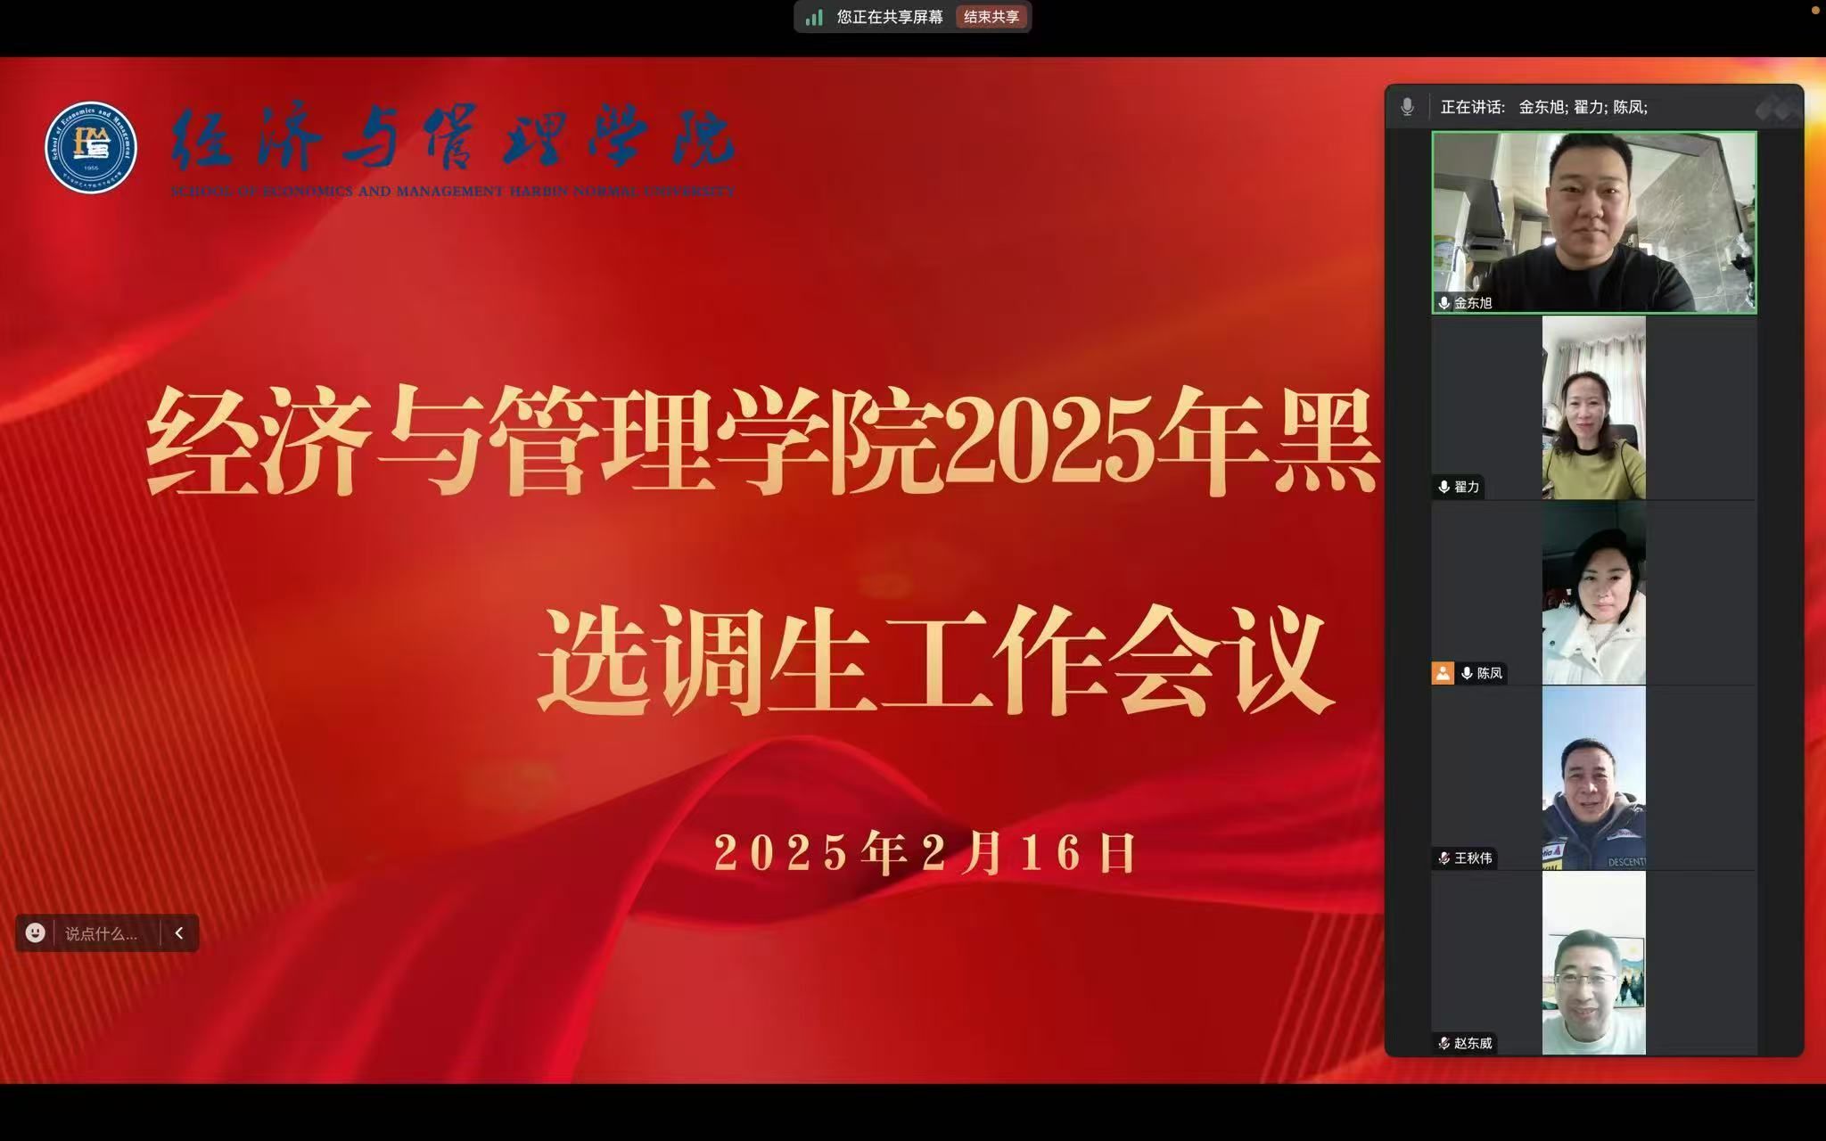Click the network signal bars icon

[814, 18]
